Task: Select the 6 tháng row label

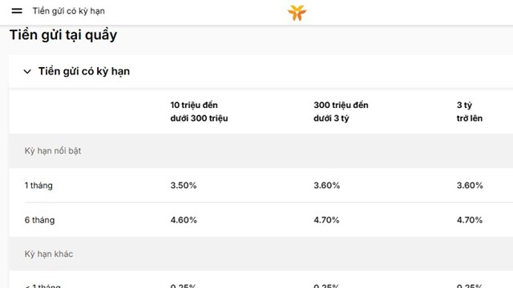Action: (39, 220)
